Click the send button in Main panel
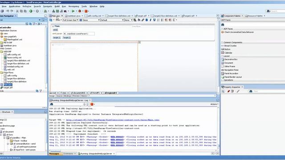 point(55,30)
